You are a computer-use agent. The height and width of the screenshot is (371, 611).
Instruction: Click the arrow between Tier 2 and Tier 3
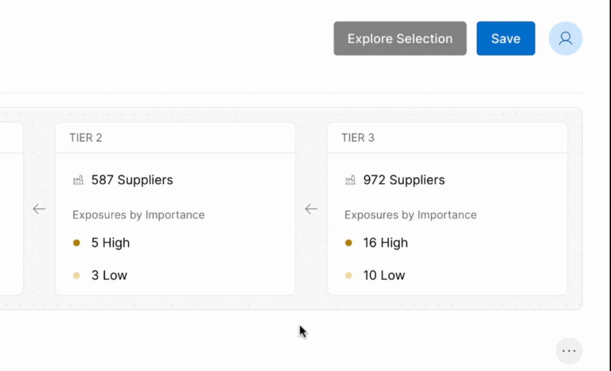pos(311,209)
